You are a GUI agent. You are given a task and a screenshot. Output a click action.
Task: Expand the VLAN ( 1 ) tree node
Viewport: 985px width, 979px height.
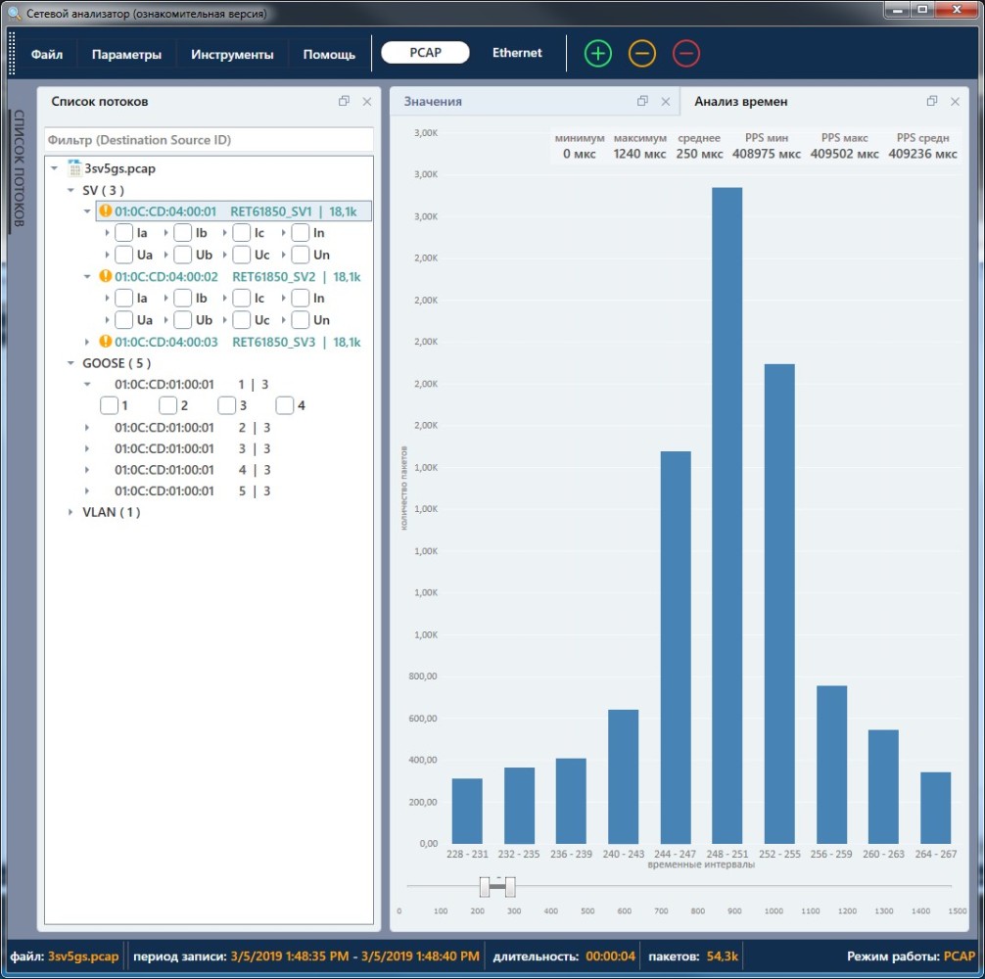point(70,512)
